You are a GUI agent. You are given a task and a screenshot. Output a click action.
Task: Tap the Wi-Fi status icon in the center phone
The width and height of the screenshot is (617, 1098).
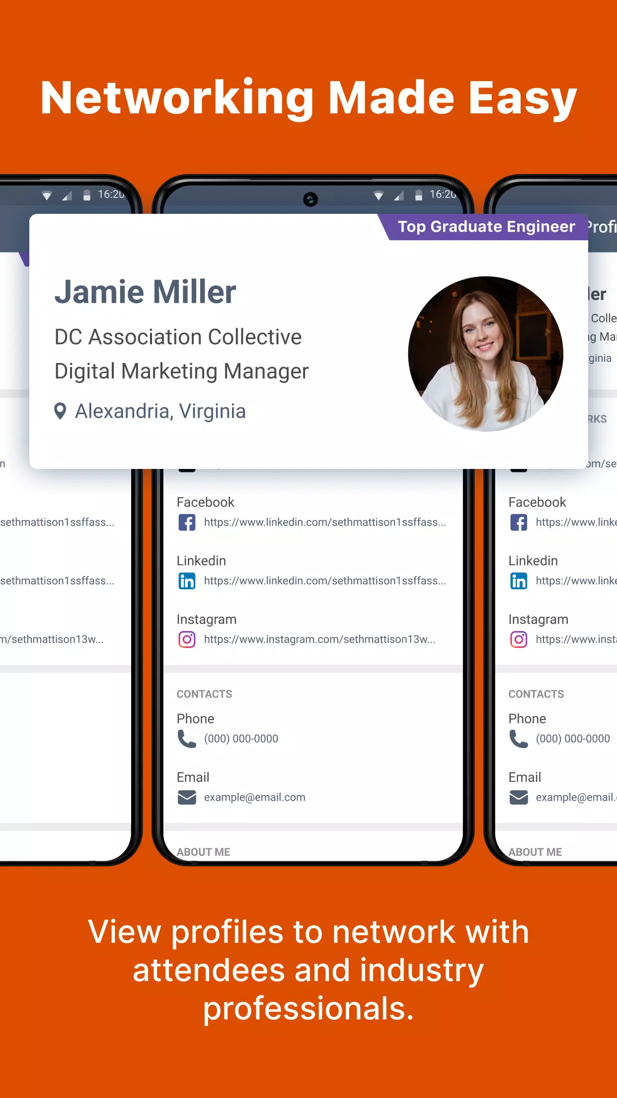point(379,195)
